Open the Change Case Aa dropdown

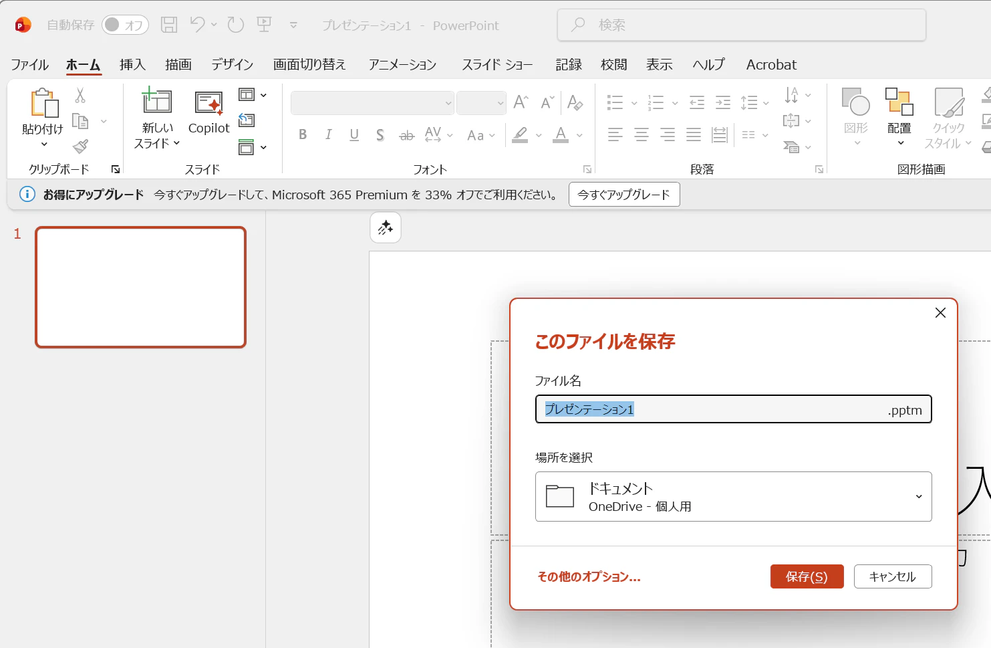coord(481,135)
